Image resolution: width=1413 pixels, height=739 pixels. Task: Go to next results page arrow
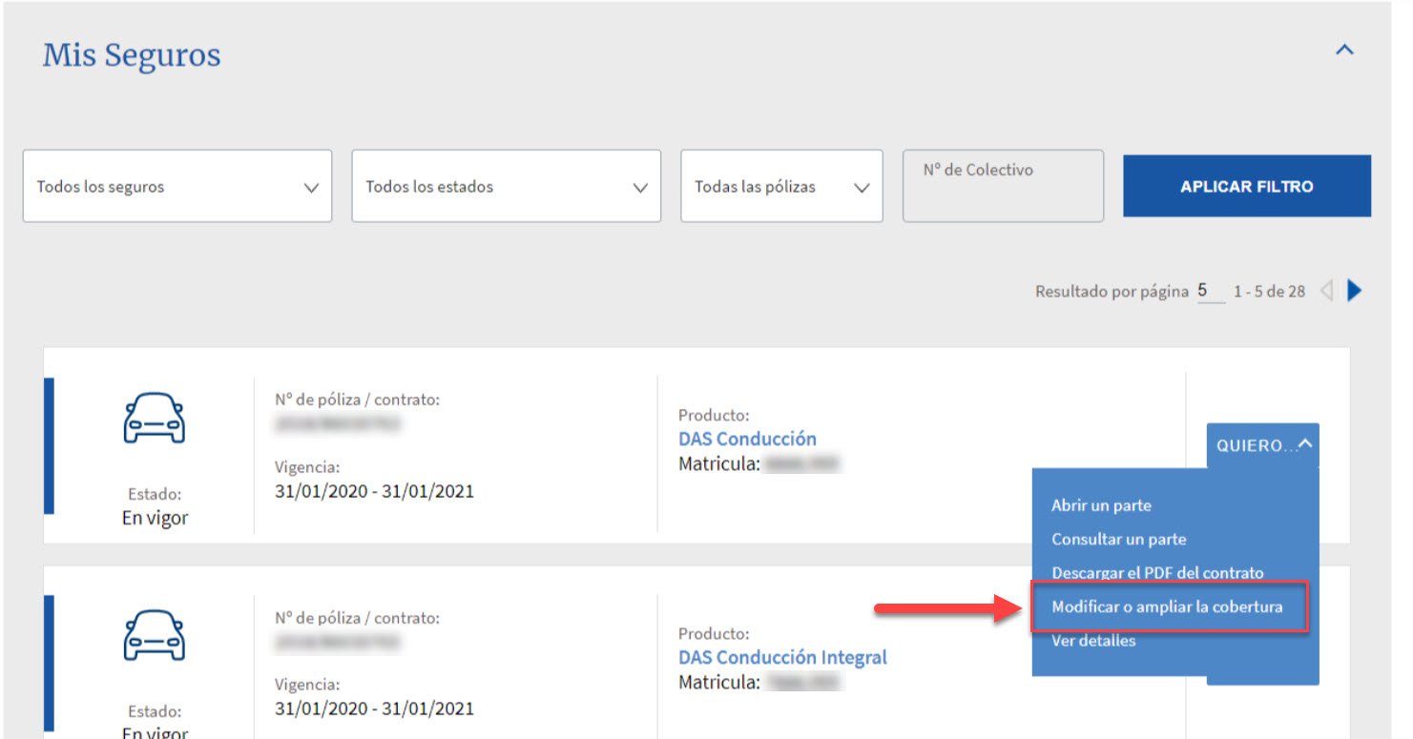(x=1354, y=291)
